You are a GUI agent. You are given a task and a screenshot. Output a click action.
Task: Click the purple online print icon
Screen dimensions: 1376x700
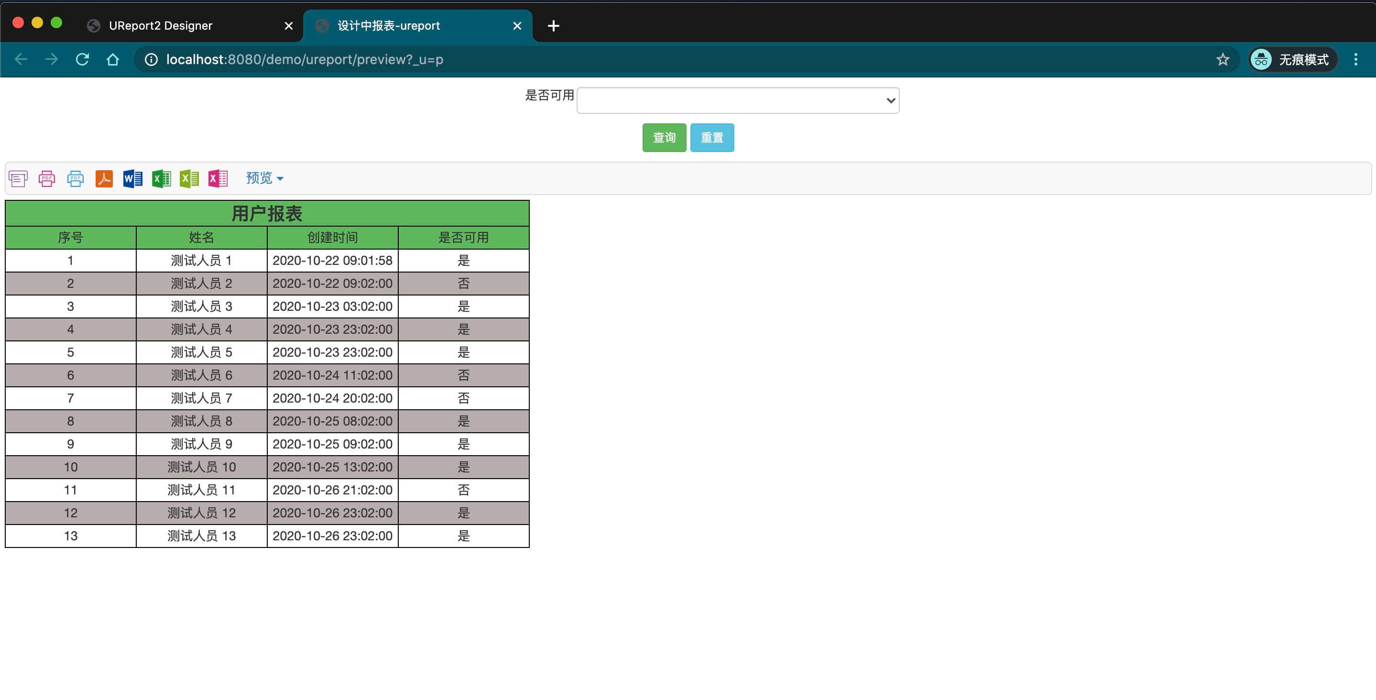[x=18, y=178]
